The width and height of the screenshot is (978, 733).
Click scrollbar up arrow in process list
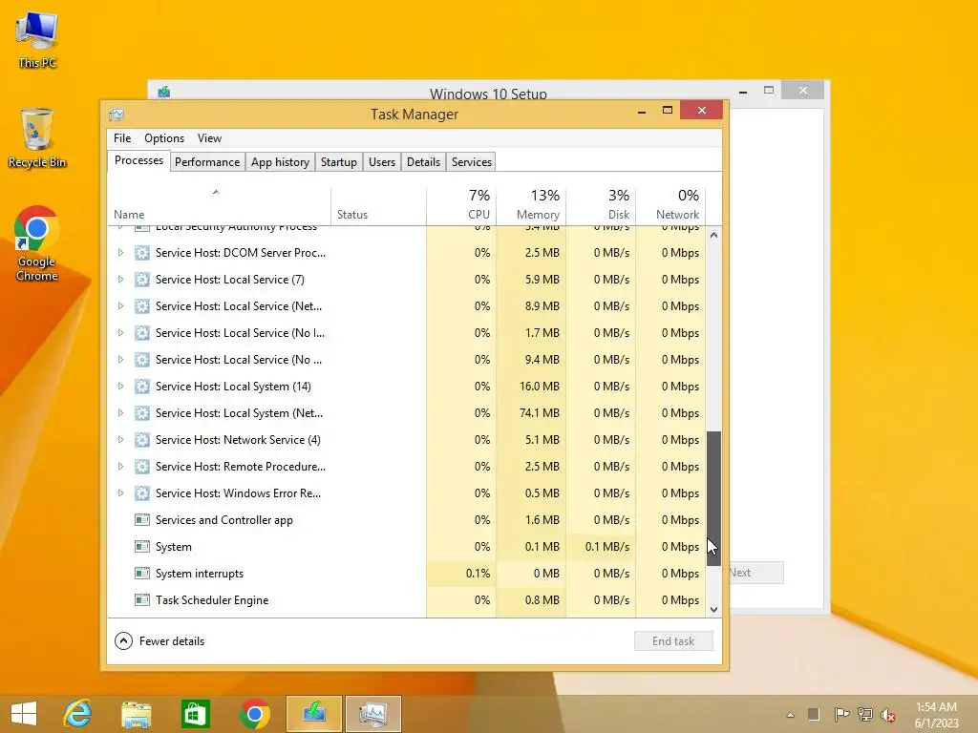pyautogui.click(x=713, y=235)
